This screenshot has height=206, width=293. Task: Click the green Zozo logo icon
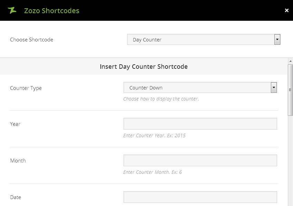pos(12,10)
